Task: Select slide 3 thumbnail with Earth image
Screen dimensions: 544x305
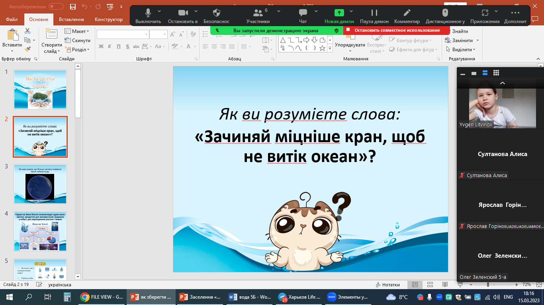Action: [40, 184]
